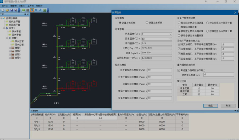Uncheck 分支加阀门 imbalance control checkbox
Viewport: 239px width, 140px height.
pos(179,44)
